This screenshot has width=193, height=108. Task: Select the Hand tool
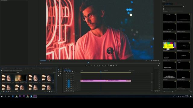59,75
